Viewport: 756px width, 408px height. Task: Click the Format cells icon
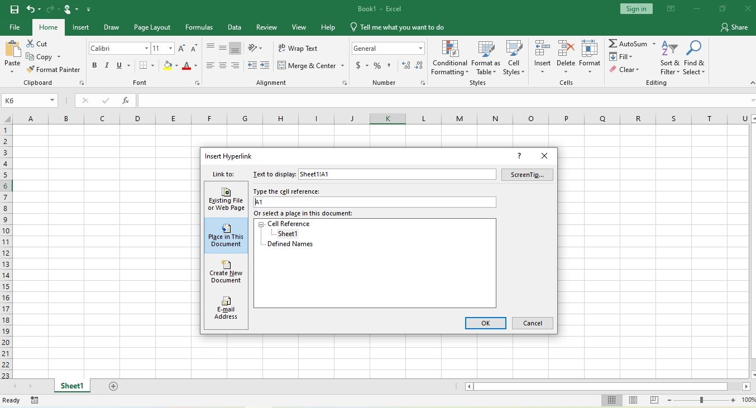click(589, 49)
